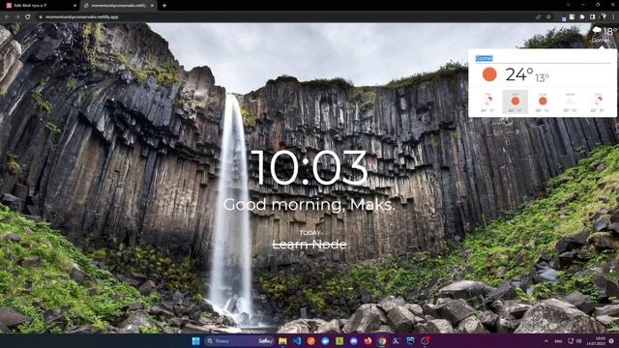Click the share page icon in address bar

point(538,17)
